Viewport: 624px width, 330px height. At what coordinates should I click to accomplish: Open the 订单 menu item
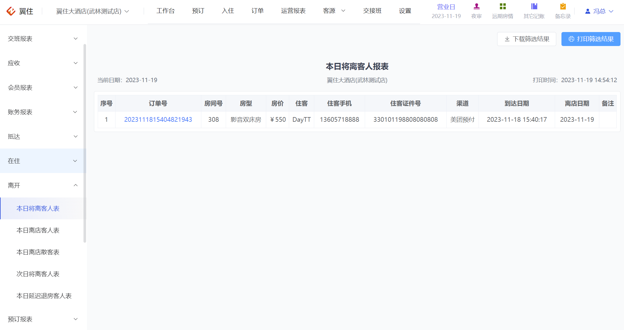tap(257, 11)
